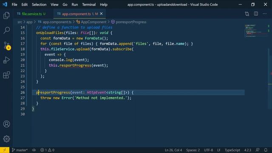
Task: Open the Go menu
Action: pyautogui.click(x=65, y=5)
